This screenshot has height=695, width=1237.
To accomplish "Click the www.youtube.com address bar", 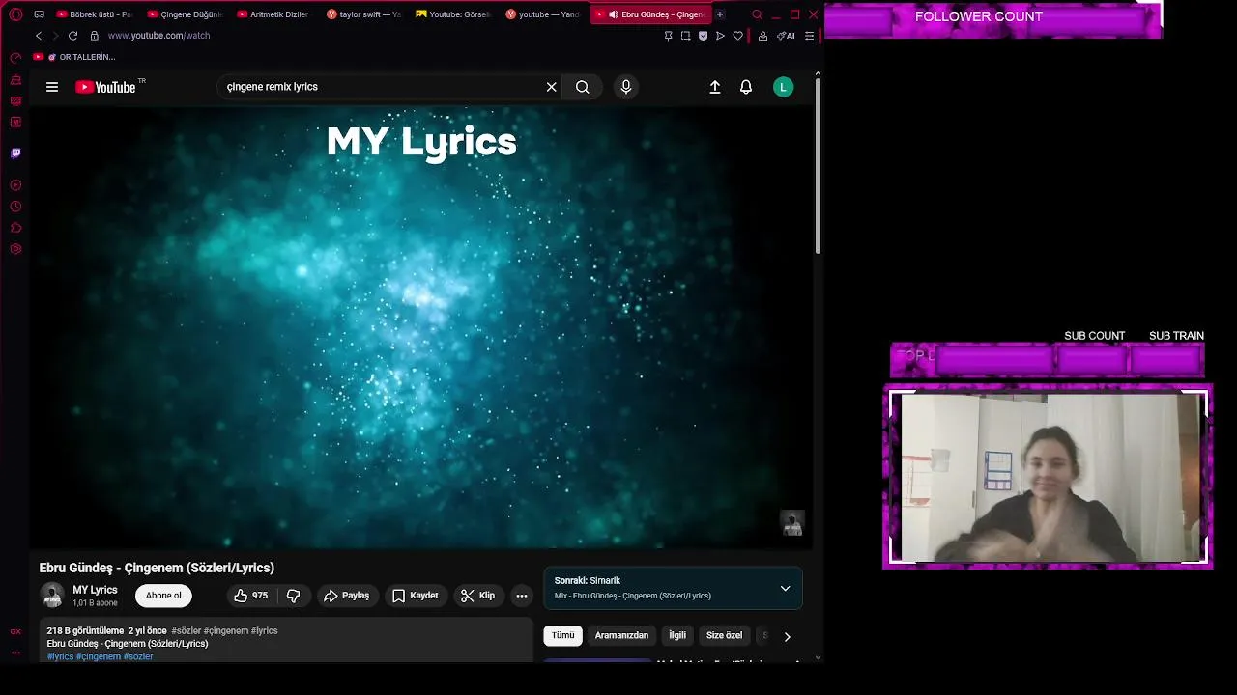I will [x=158, y=36].
